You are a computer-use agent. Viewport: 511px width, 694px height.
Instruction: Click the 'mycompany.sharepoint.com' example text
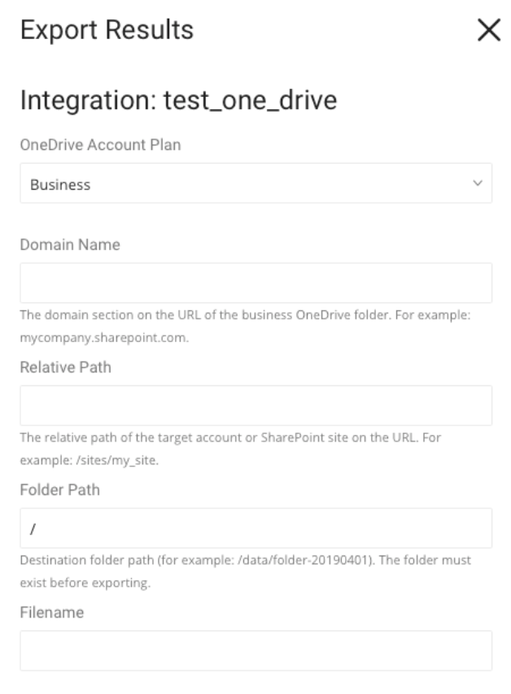pos(104,339)
